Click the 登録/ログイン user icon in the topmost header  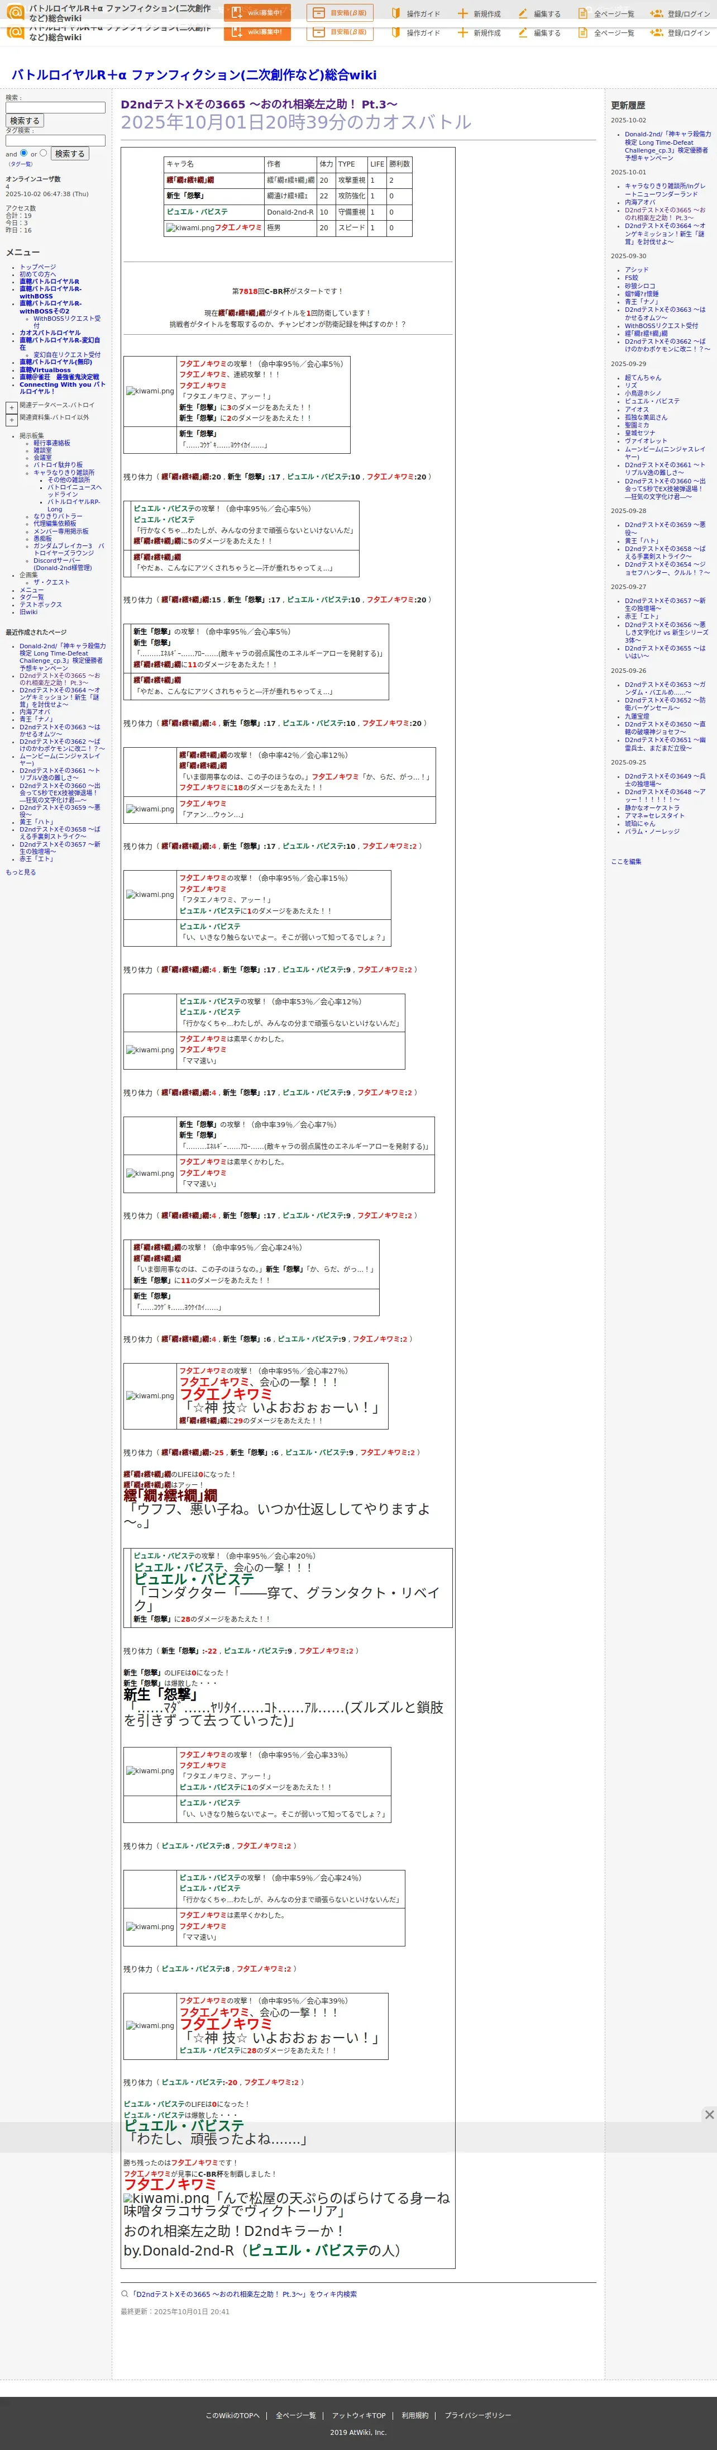(x=656, y=13)
